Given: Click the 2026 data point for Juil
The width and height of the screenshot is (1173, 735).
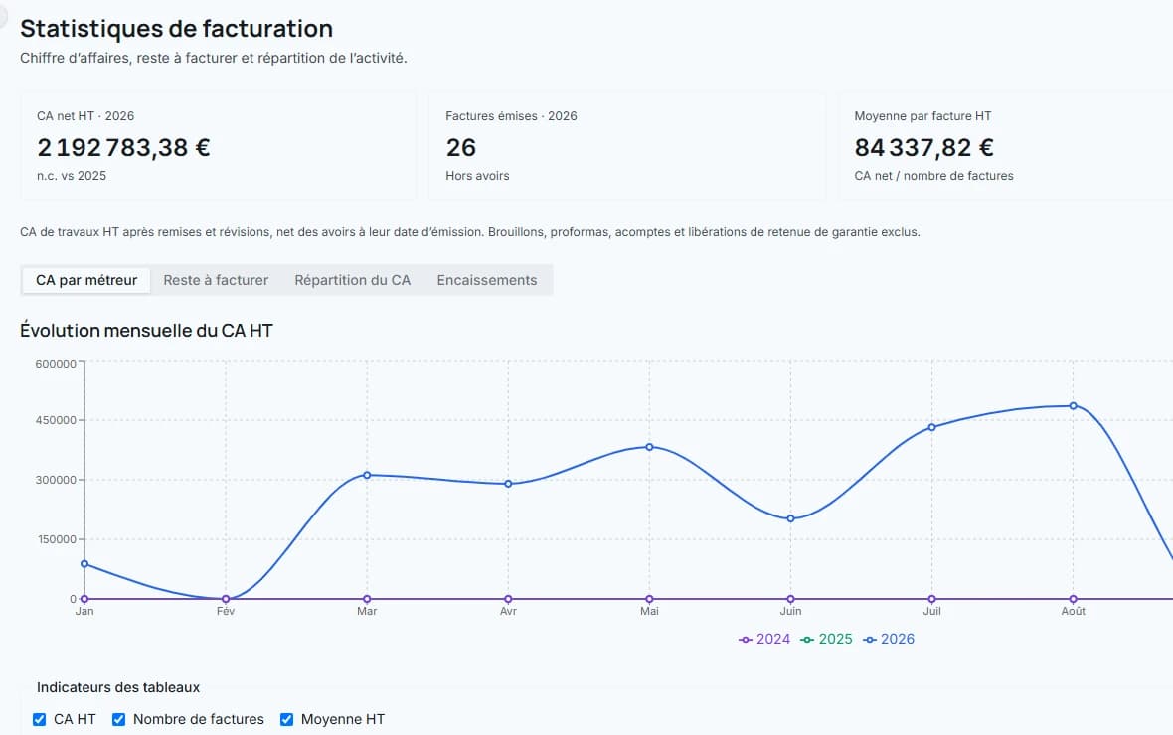Looking at the screenshot, I should click(x=932, y=427).
